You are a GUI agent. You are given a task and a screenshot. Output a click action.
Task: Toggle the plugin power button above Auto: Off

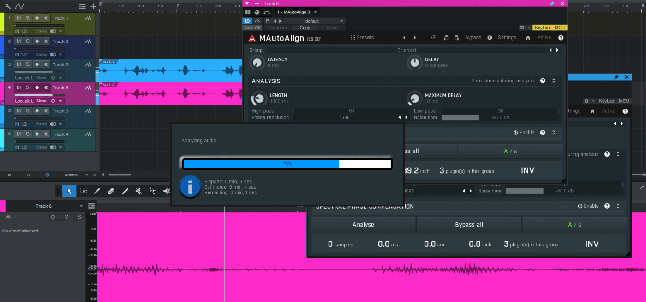coord(247,21)
